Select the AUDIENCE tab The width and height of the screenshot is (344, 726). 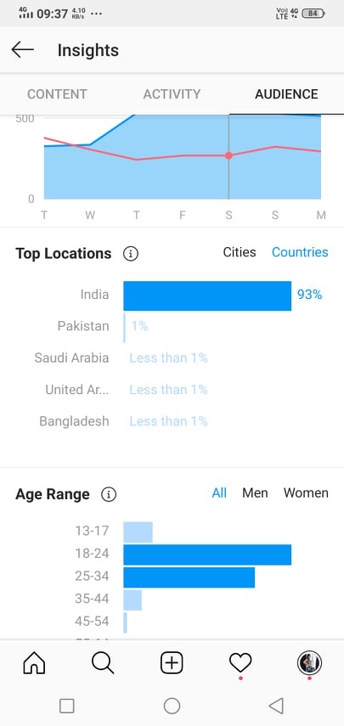click(x=286, y=94)
